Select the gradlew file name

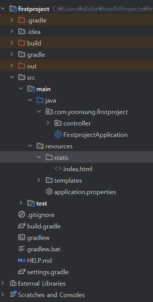tap(39, 238)
